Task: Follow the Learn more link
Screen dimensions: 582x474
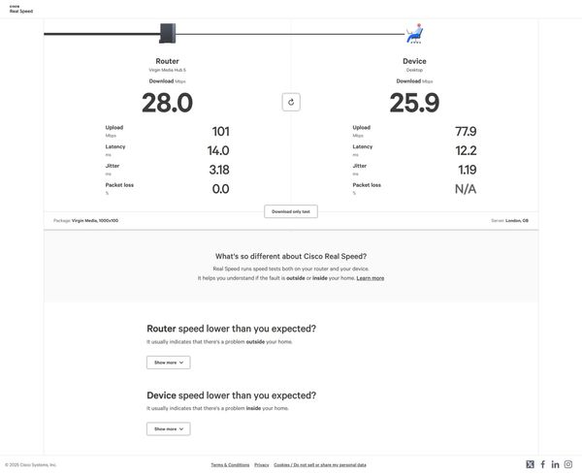Action: click(x=371, y=278)
